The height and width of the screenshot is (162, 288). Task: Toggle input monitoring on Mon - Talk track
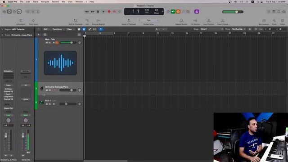coord(57,43)
